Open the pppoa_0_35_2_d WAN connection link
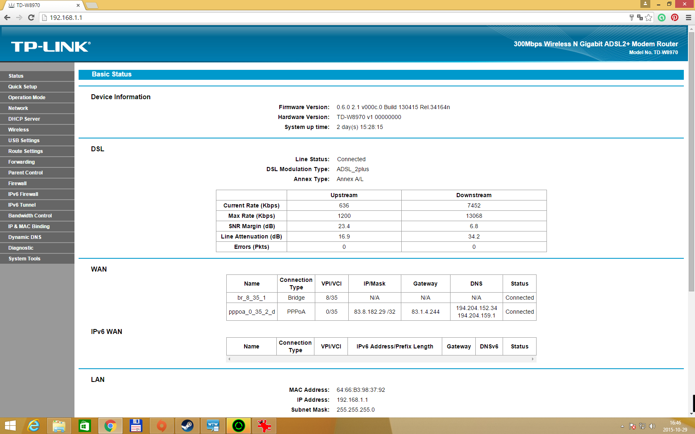 coord(252,312)
